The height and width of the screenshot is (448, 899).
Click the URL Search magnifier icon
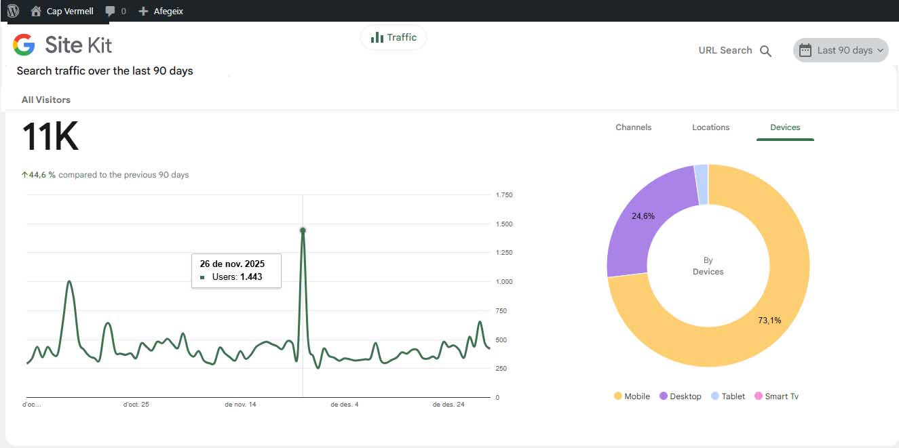coord(765,51)
